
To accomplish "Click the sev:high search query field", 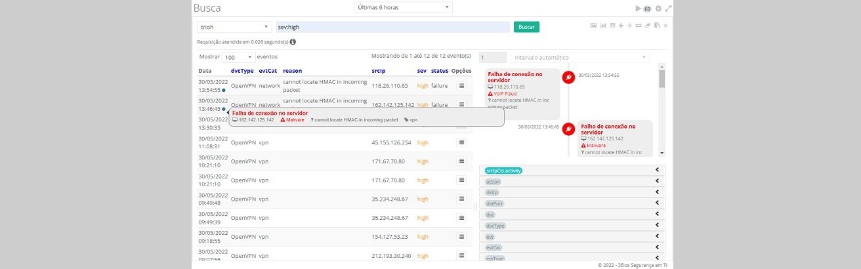I will [x=392, y=27].
